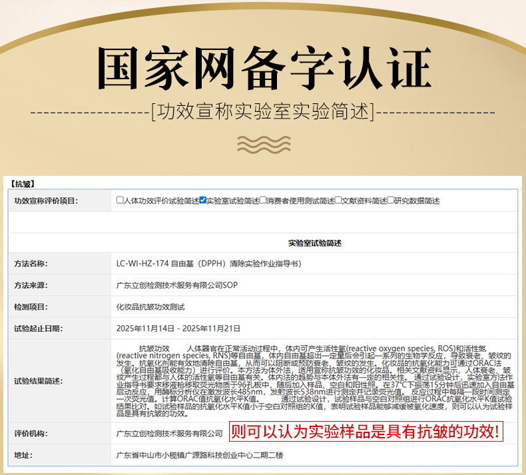Click the 国家网备字认证 headline
Image resolution: width=526 pixels, height=475 pixels.
[264, 68]
